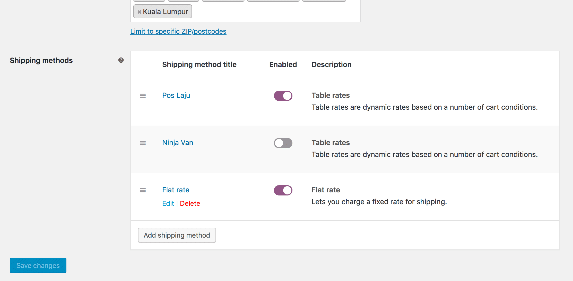Click Edit under Flat rate
This screenshot has width=573, height=281.
tap(168, 203)
